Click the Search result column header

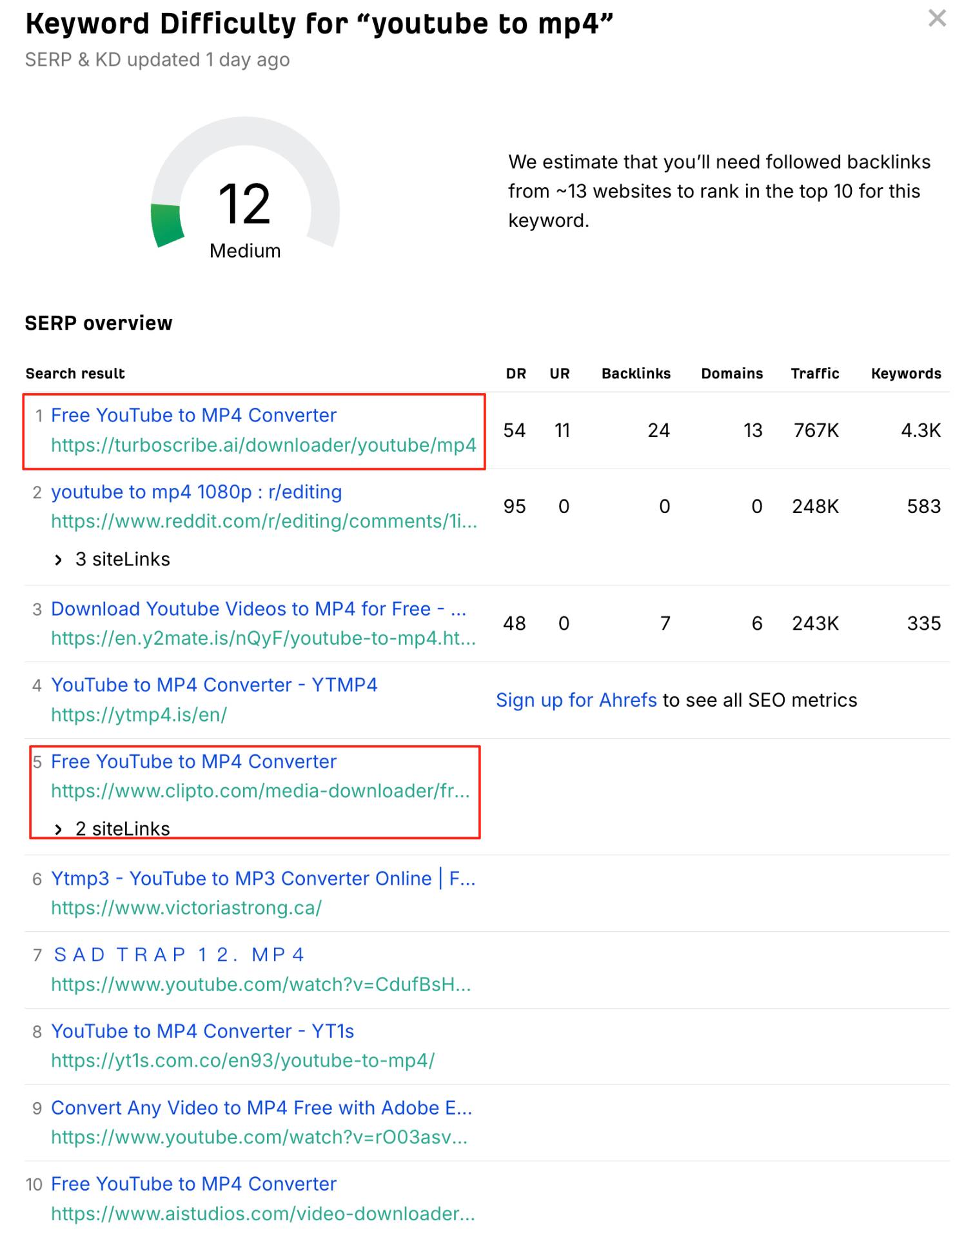(x=75, y=374)
